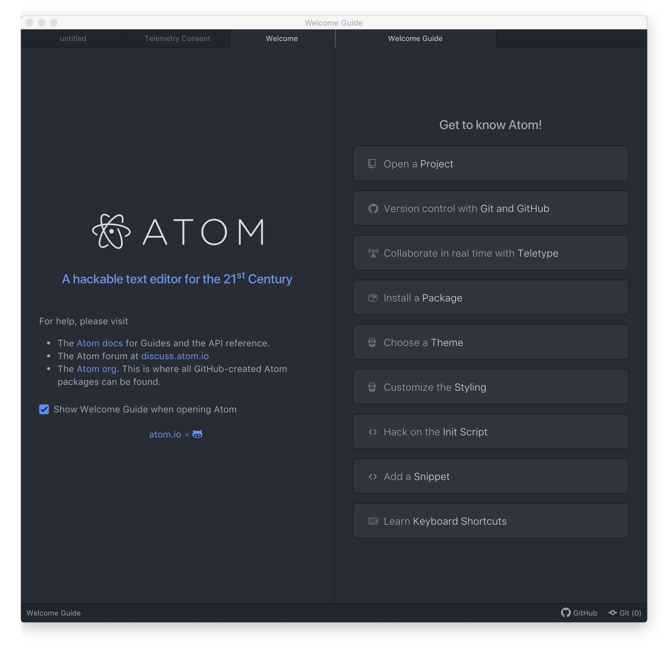Click the GitHub octocat icon in Version control card
Image resolution: width=668 pixels, height=648 pixels.
[x=373, y=209]
